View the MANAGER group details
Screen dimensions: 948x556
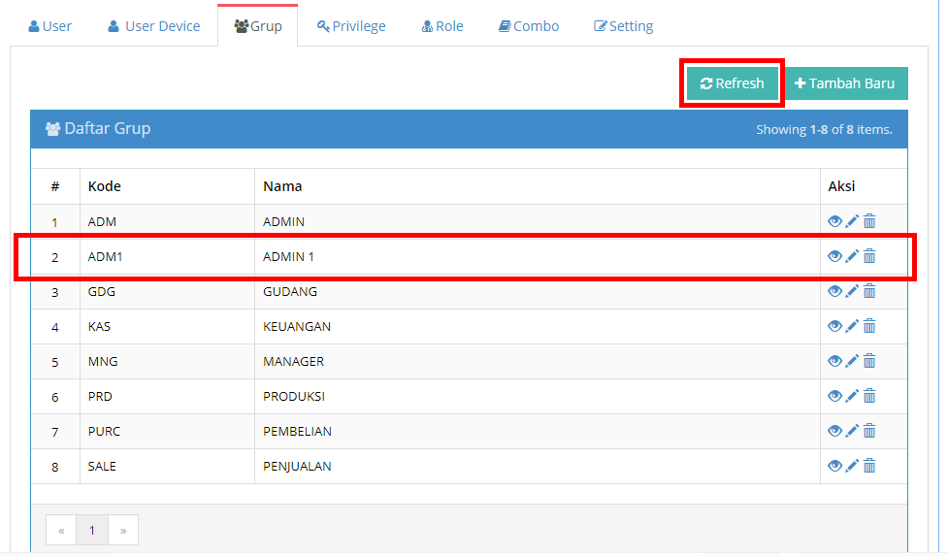[x=834, y=361]
